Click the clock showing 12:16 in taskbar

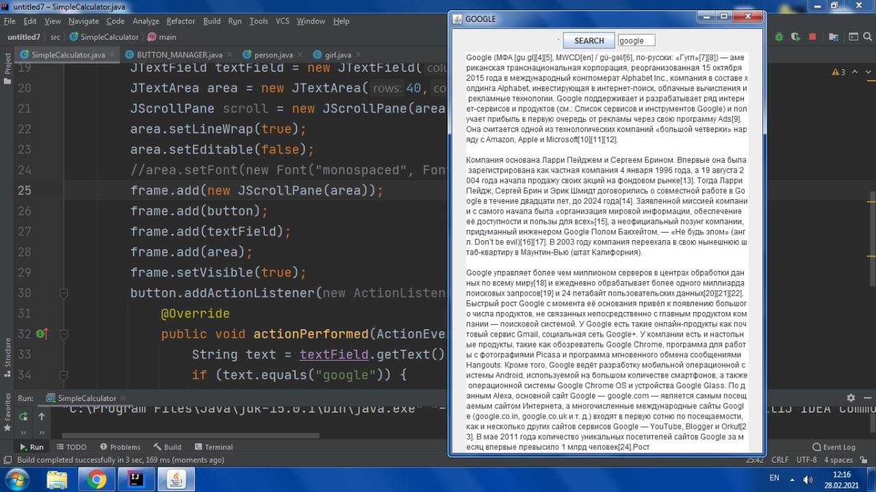[842, 474]
